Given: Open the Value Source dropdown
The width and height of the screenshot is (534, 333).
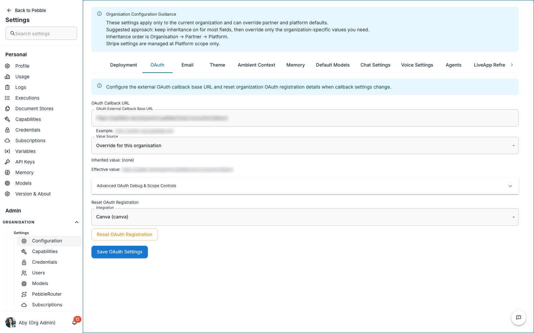Looking at the screenshot, I should click(x=305, y=146).
